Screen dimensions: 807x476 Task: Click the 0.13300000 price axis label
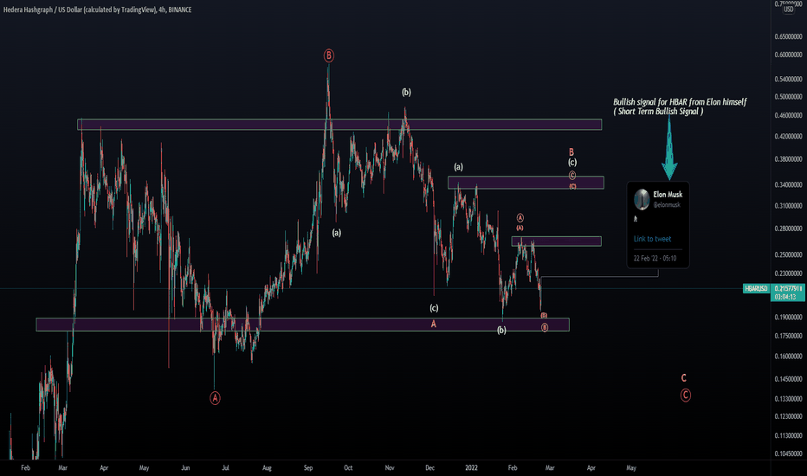pos(788,399)
